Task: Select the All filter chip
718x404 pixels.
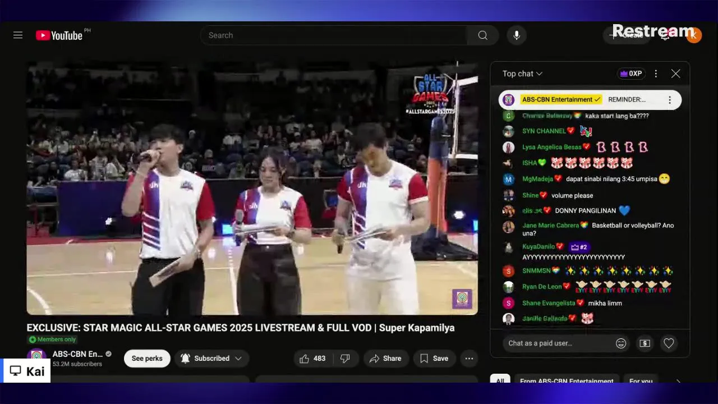Action: [x=500, y=382]
